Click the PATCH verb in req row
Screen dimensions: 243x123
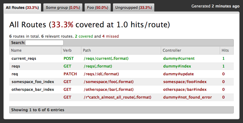(70, 74)
